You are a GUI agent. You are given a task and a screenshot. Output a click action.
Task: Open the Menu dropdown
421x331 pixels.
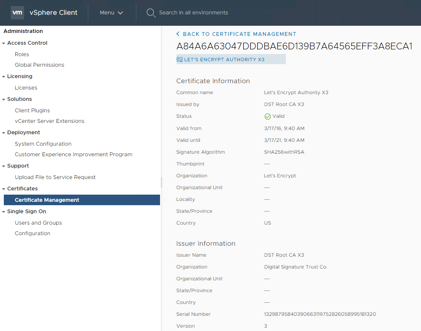click(111, 13)
